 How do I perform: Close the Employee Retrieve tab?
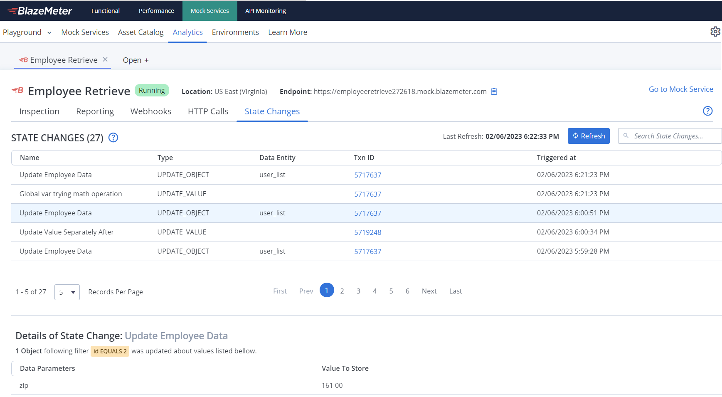[105, 59]
